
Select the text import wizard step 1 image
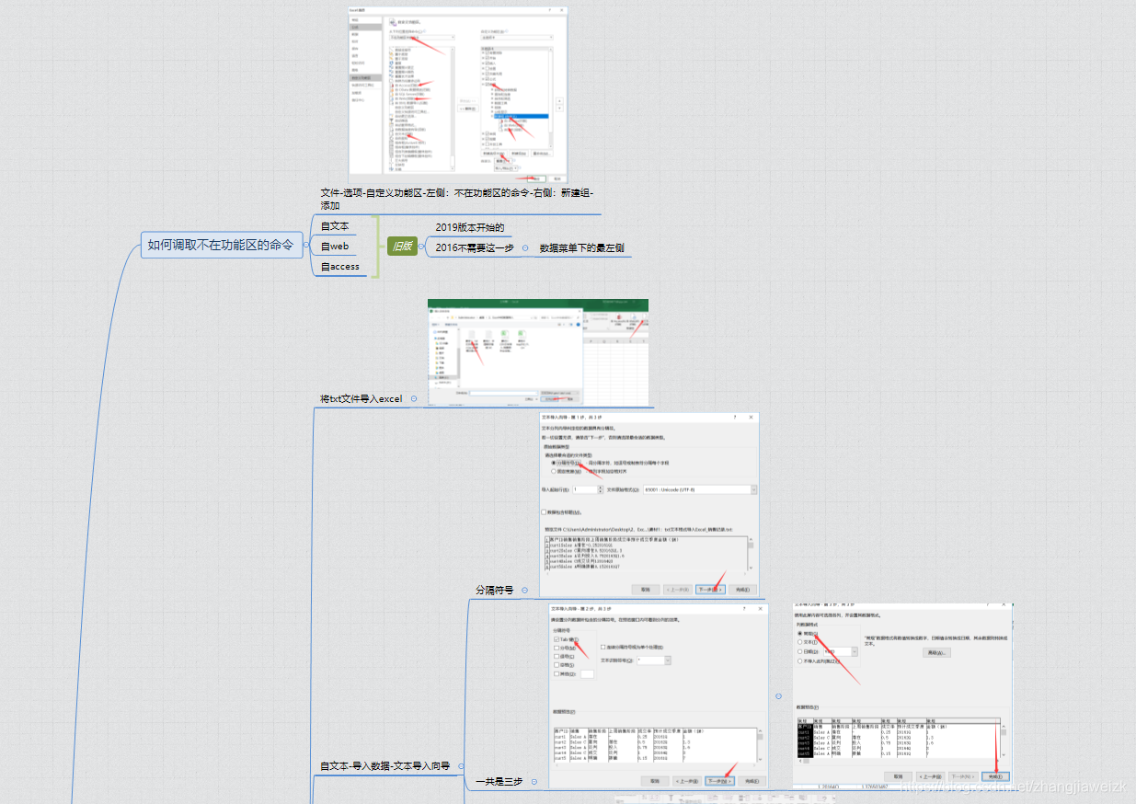point(649,506)
